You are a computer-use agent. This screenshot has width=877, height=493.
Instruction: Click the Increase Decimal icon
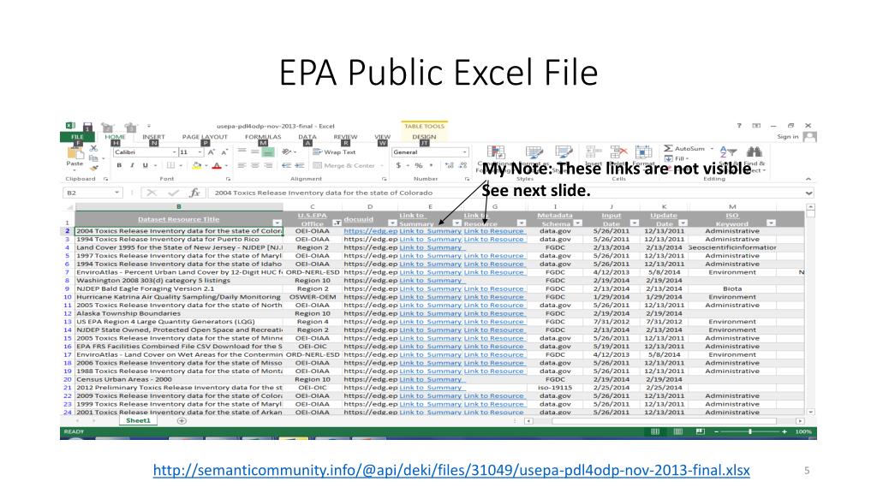[x=449, y=165]
